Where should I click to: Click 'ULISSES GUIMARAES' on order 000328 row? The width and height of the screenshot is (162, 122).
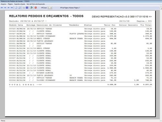tap(46, 36)
